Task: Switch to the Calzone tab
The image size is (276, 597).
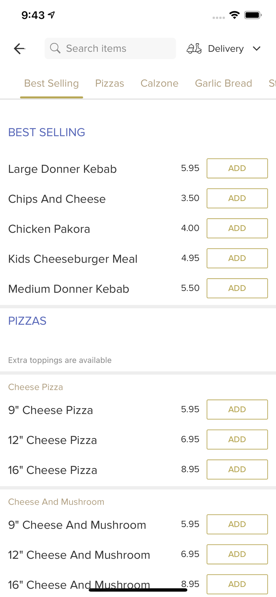Action: (x=160, y=83)
